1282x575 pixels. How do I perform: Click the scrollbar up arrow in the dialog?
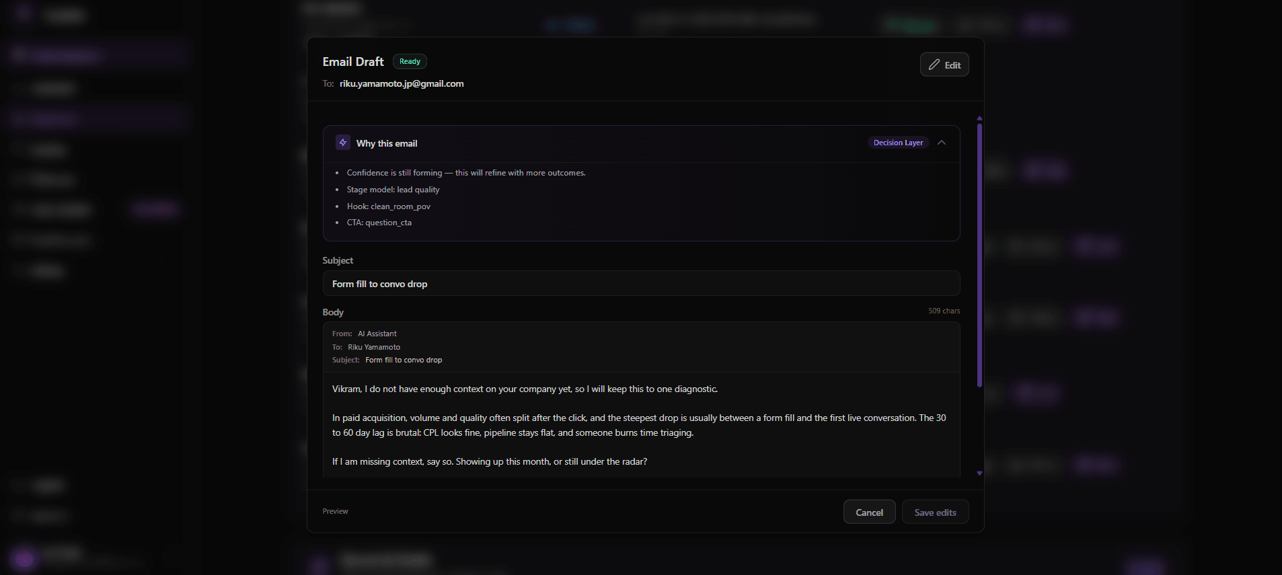tap(979, 118)
